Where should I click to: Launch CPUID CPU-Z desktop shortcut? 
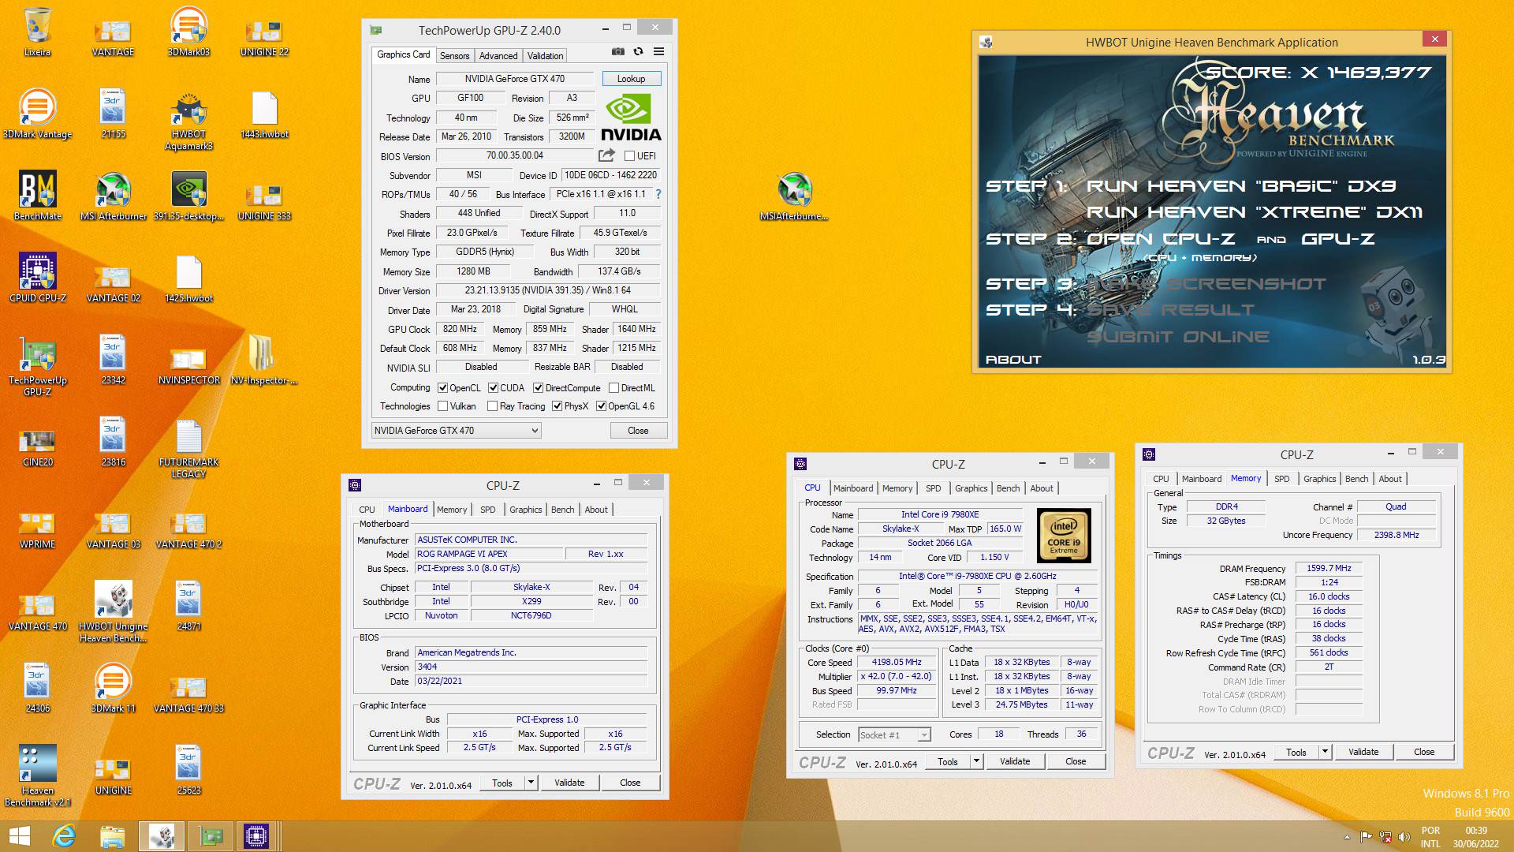click(x=37, y=278)
